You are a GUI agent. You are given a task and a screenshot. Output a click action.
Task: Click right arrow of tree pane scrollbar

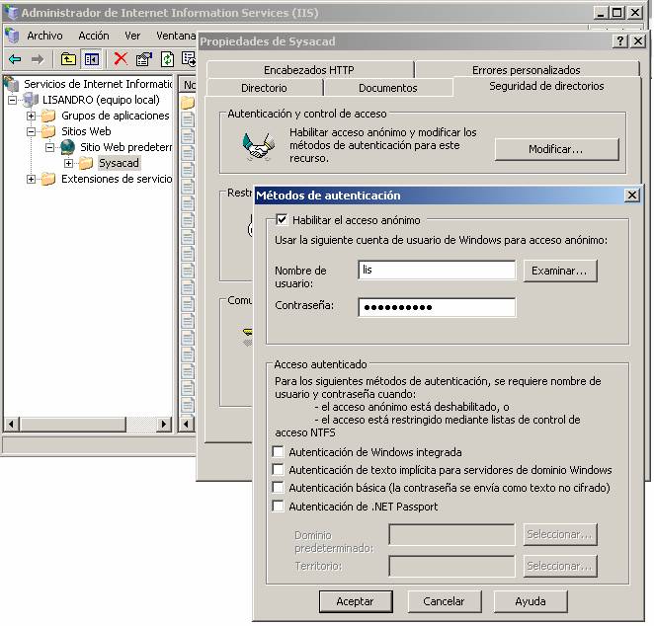(x=164, y=425)
